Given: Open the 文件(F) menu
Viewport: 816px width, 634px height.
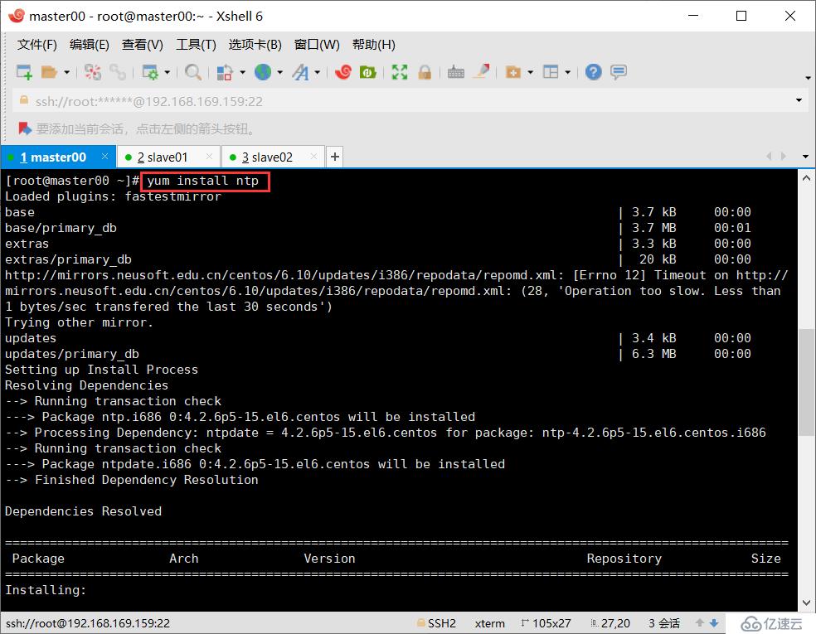Looking at the screenshot, I should click(x=37, y=45).
